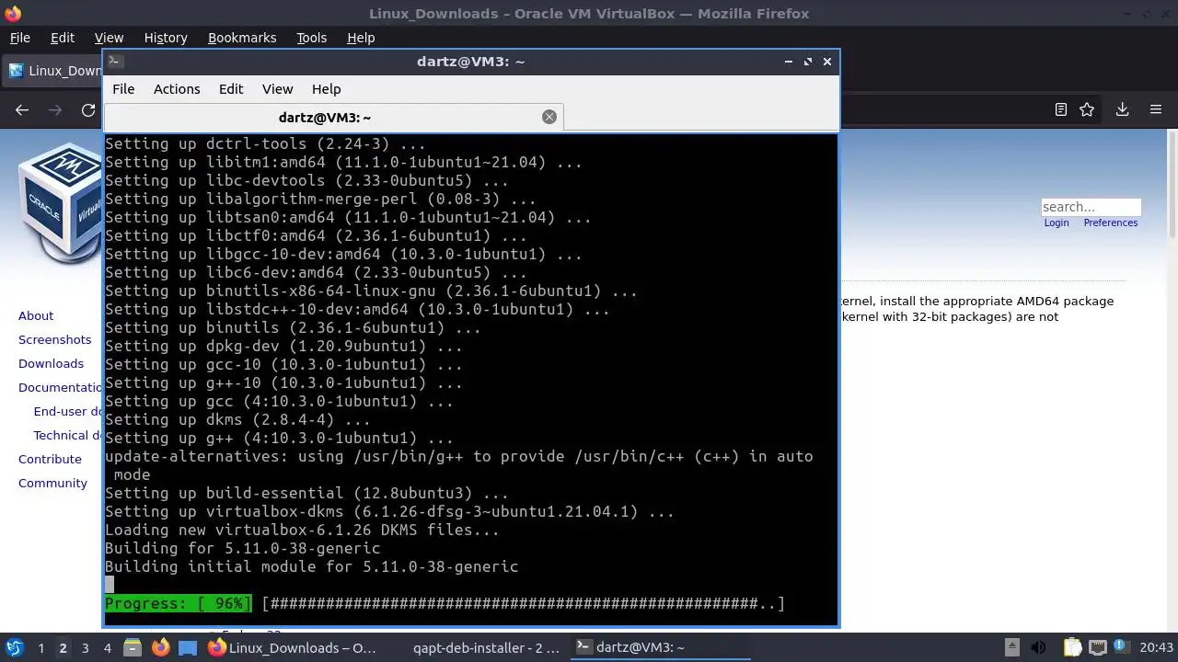Screen dimensions: 1178x662
Task: Bookmark this page with star icon
Action: tap(1087, 109)
